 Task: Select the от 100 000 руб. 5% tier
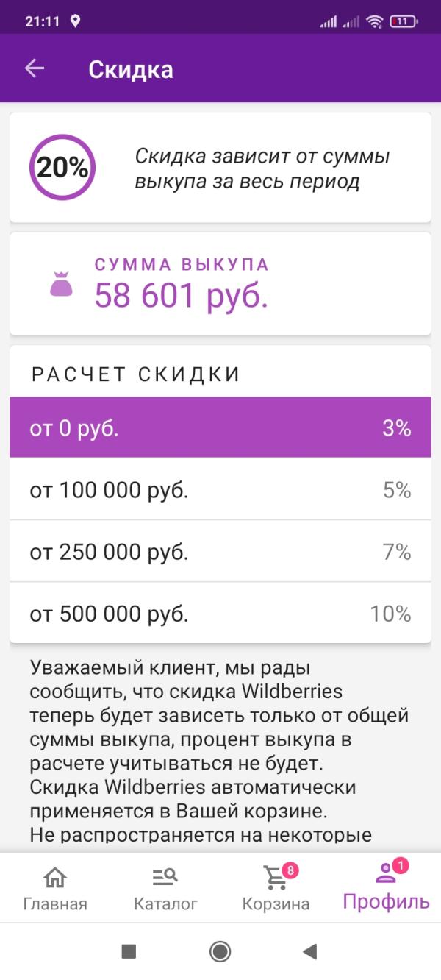(220, 490)
